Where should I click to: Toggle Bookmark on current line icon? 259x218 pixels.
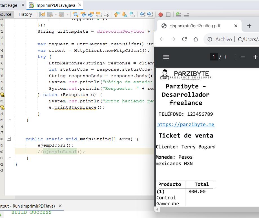tap(132, 15)
